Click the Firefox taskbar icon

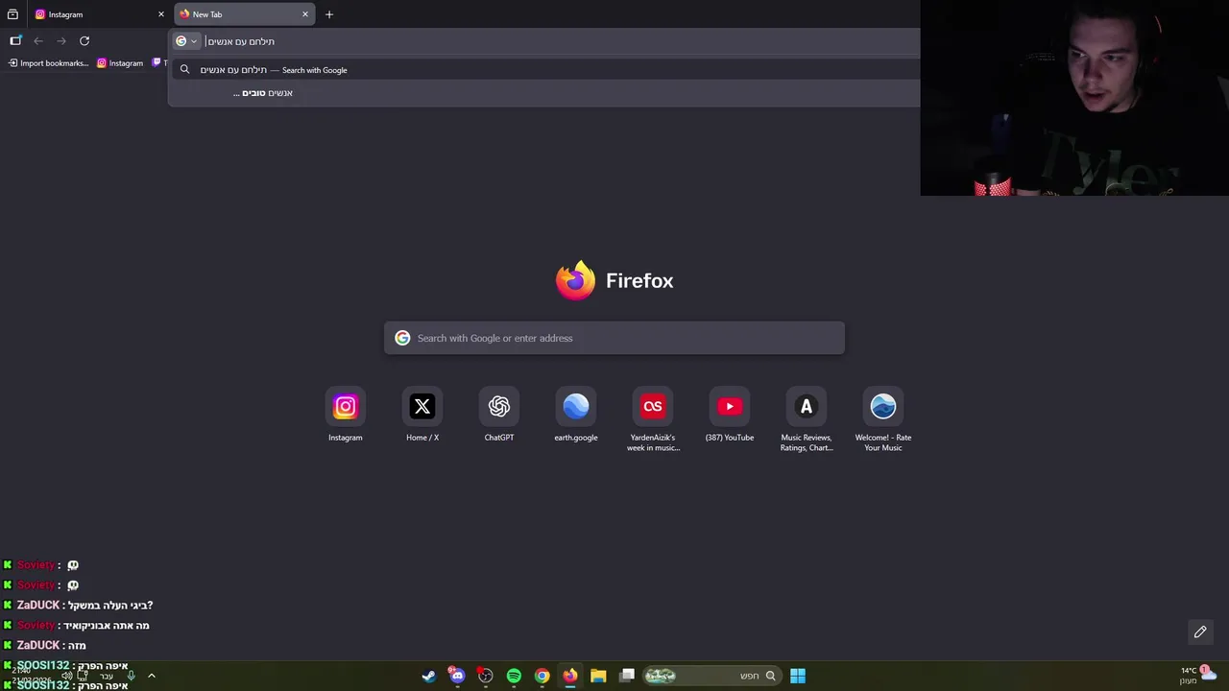(x=570, y=676)
